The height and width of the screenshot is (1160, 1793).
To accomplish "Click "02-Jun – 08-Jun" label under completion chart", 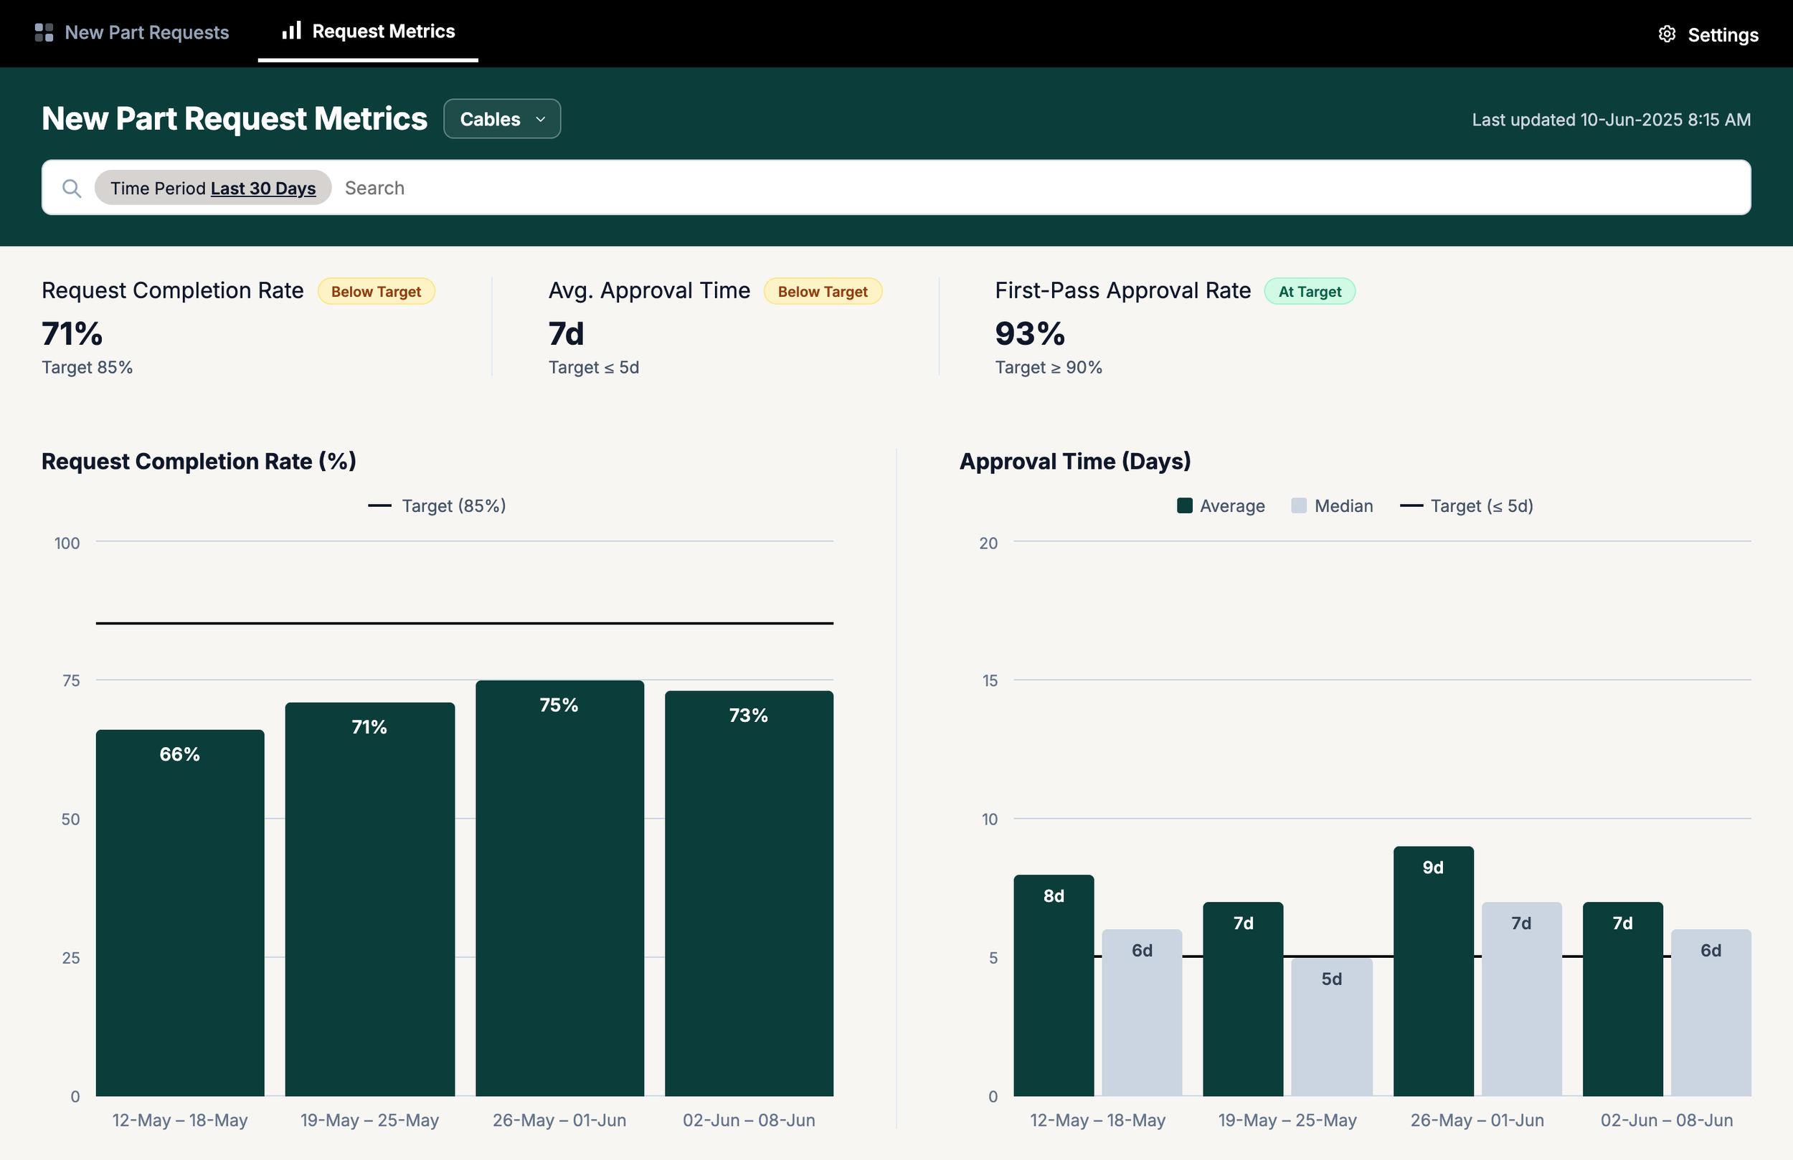I will coord(749,1120).
